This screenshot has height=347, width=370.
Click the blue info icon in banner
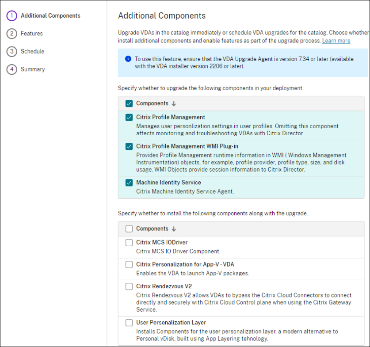[x=128, y=59]
